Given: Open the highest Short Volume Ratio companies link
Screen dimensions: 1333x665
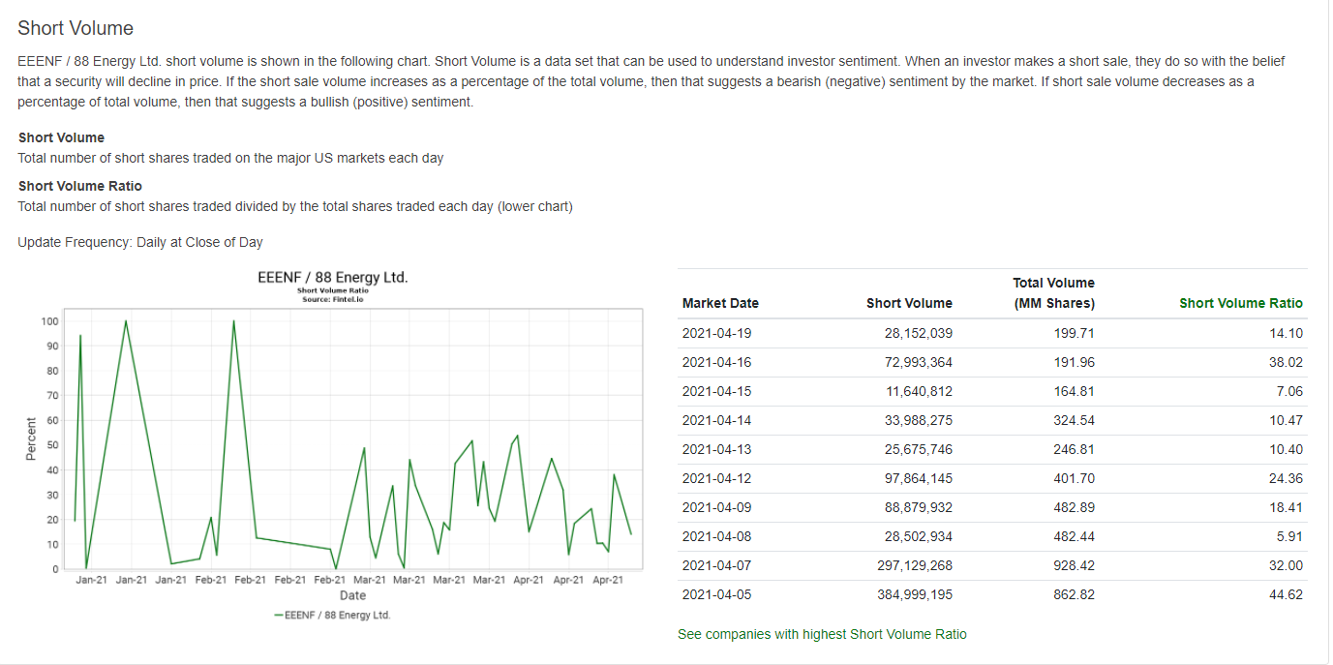Looking at the screenshot, I should pyautogui.click(x=822, y=634).
